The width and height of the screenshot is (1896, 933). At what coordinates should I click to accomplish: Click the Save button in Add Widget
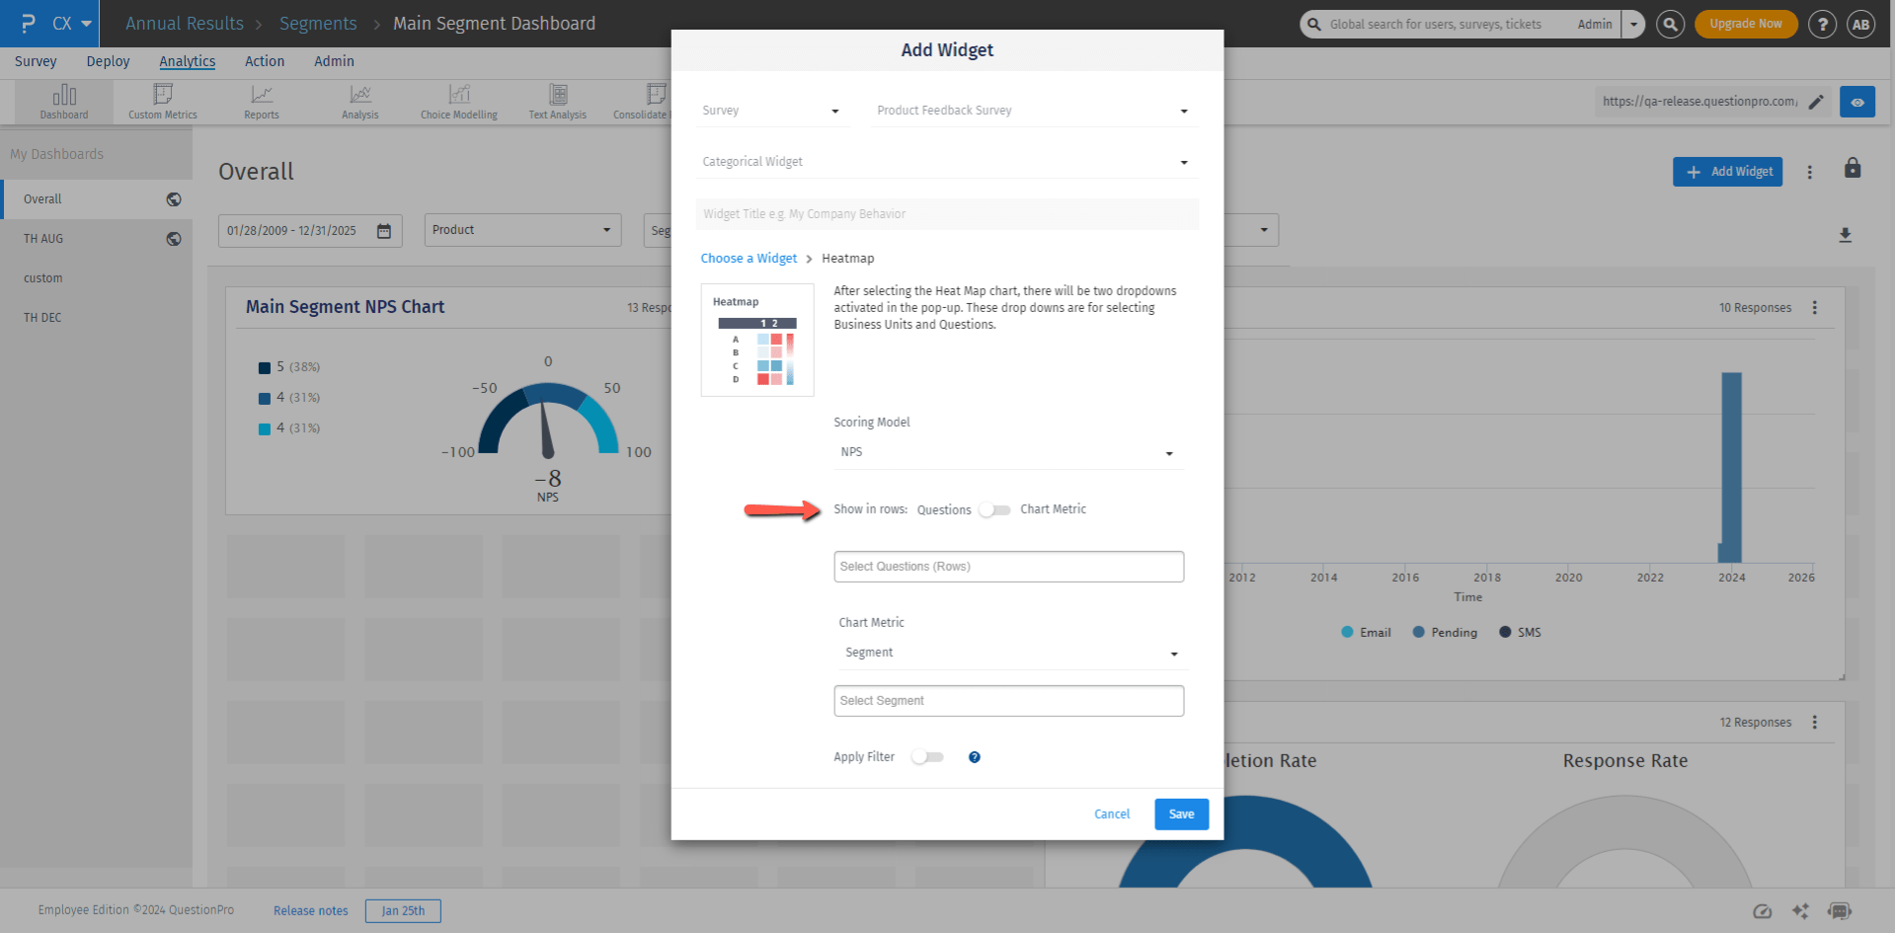[x=1181, y=814]
